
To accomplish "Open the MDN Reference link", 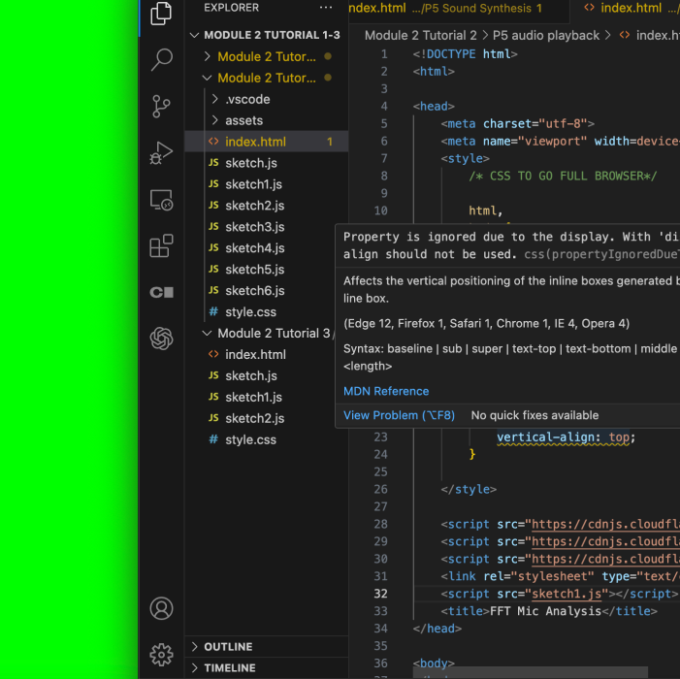I will click(x=386, y=391).
